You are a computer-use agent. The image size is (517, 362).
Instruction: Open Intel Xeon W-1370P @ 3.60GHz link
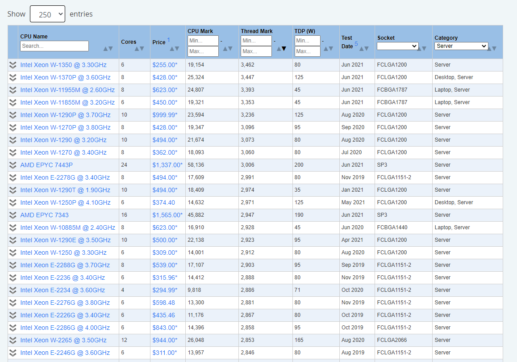(x=65, y=77)
